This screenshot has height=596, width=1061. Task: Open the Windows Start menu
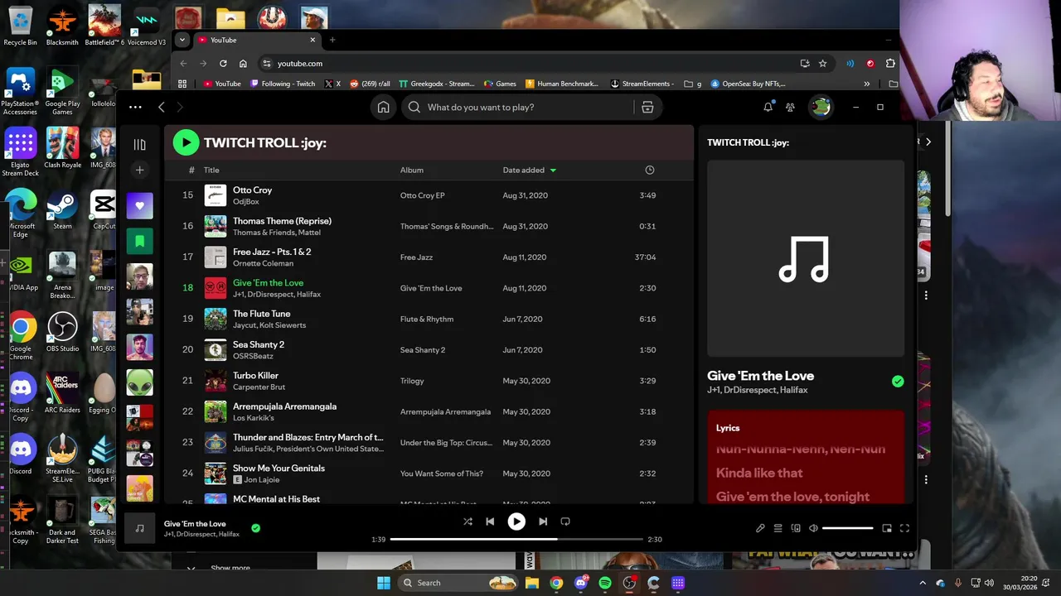click(x=384, y=583)
